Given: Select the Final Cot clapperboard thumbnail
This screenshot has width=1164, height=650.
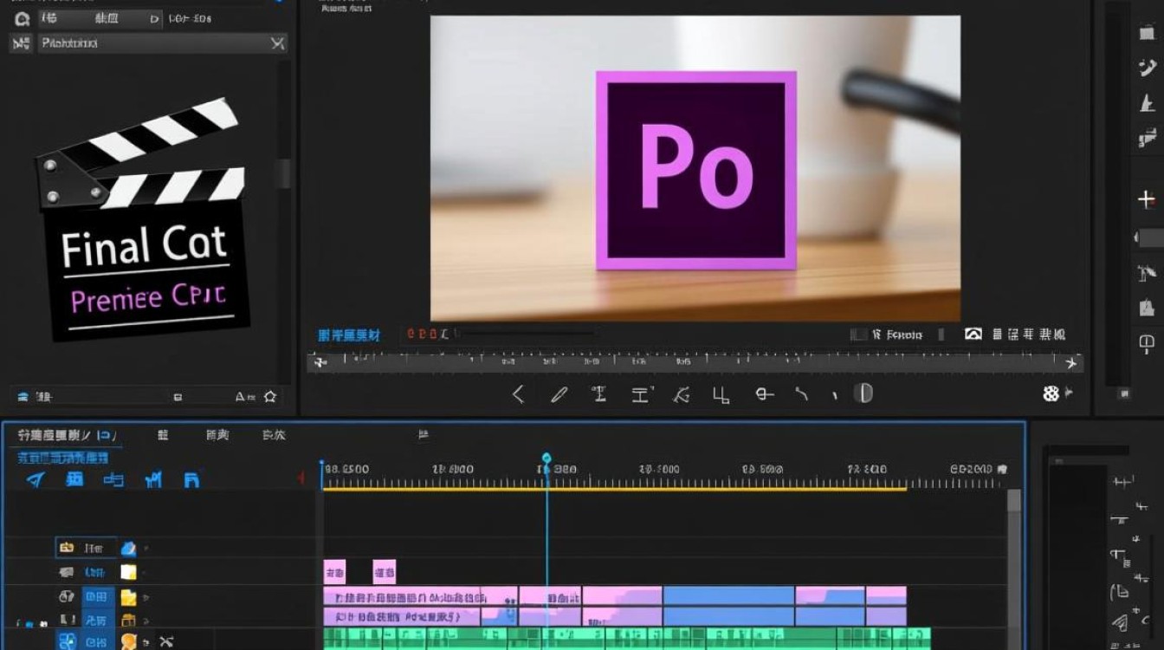Looking at the screenshot, I should pyautogui.click(x=143, y=218).
